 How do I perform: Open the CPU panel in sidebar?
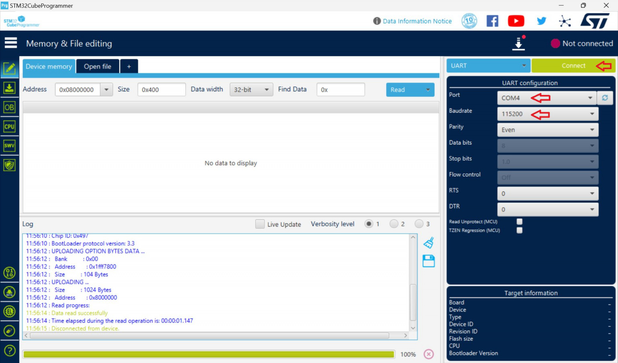9,126
